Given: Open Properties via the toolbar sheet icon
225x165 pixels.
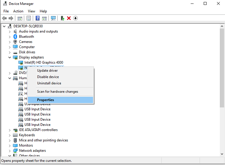Looking at the screenshot, I should (29, 18).
